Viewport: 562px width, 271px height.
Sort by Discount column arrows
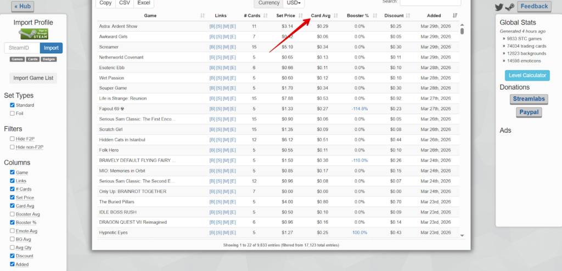pos(408,16)
